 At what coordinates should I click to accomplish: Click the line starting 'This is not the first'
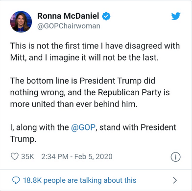pos(95,46)
